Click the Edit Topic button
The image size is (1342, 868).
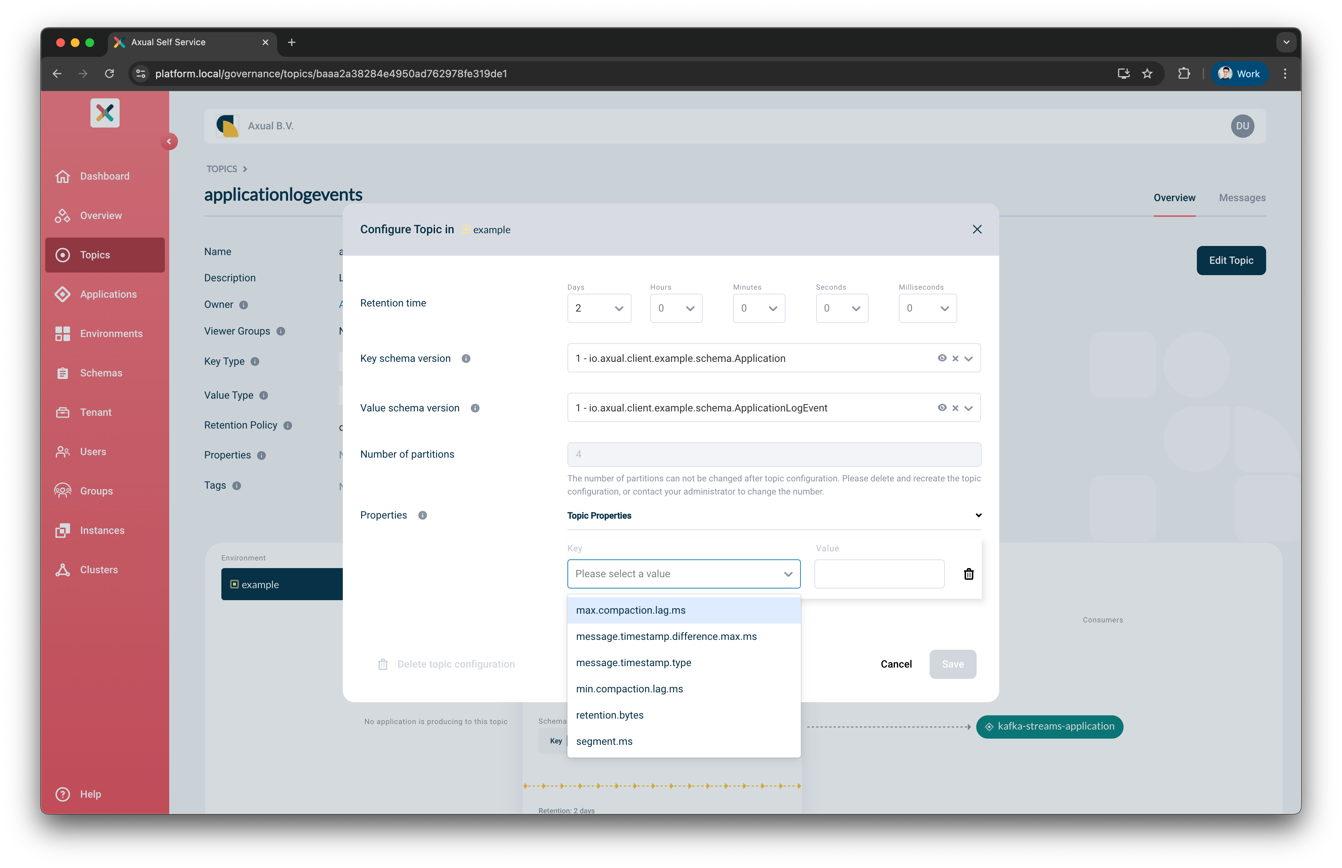click(x=1231, y=260)
